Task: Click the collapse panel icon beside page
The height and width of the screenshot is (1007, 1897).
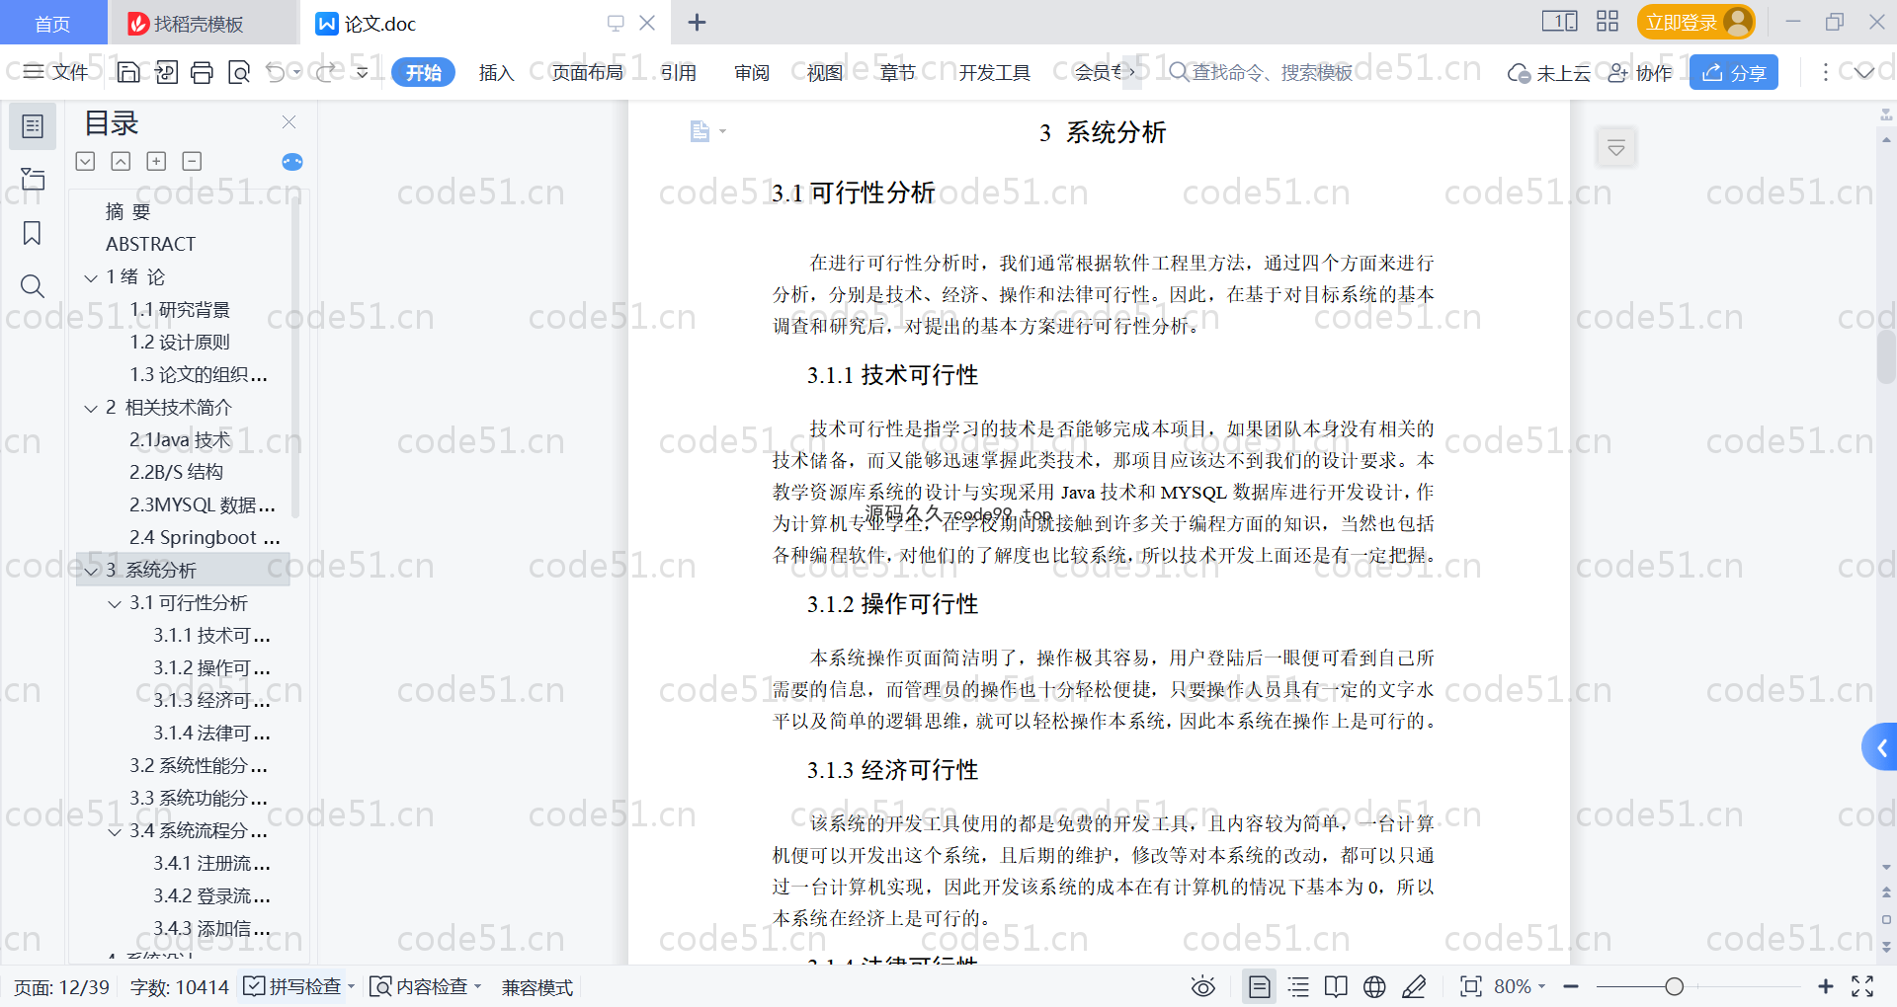Action: (x=1616, y=148)
